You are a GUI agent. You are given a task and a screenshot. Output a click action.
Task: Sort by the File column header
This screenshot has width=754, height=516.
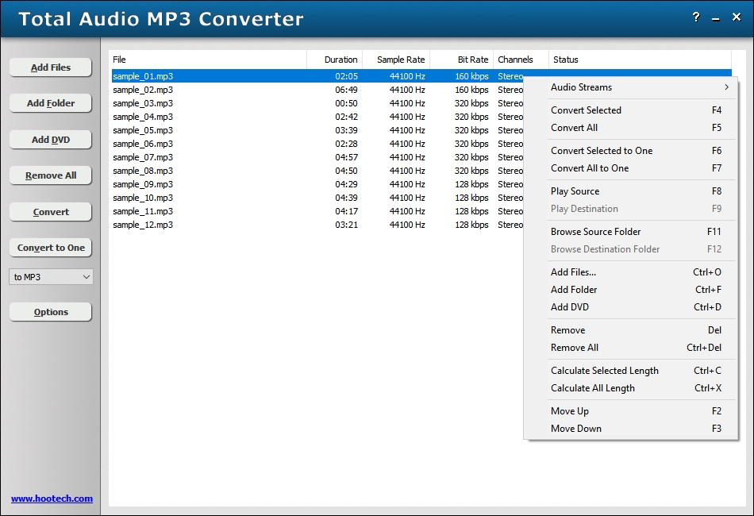coord(208,60)
